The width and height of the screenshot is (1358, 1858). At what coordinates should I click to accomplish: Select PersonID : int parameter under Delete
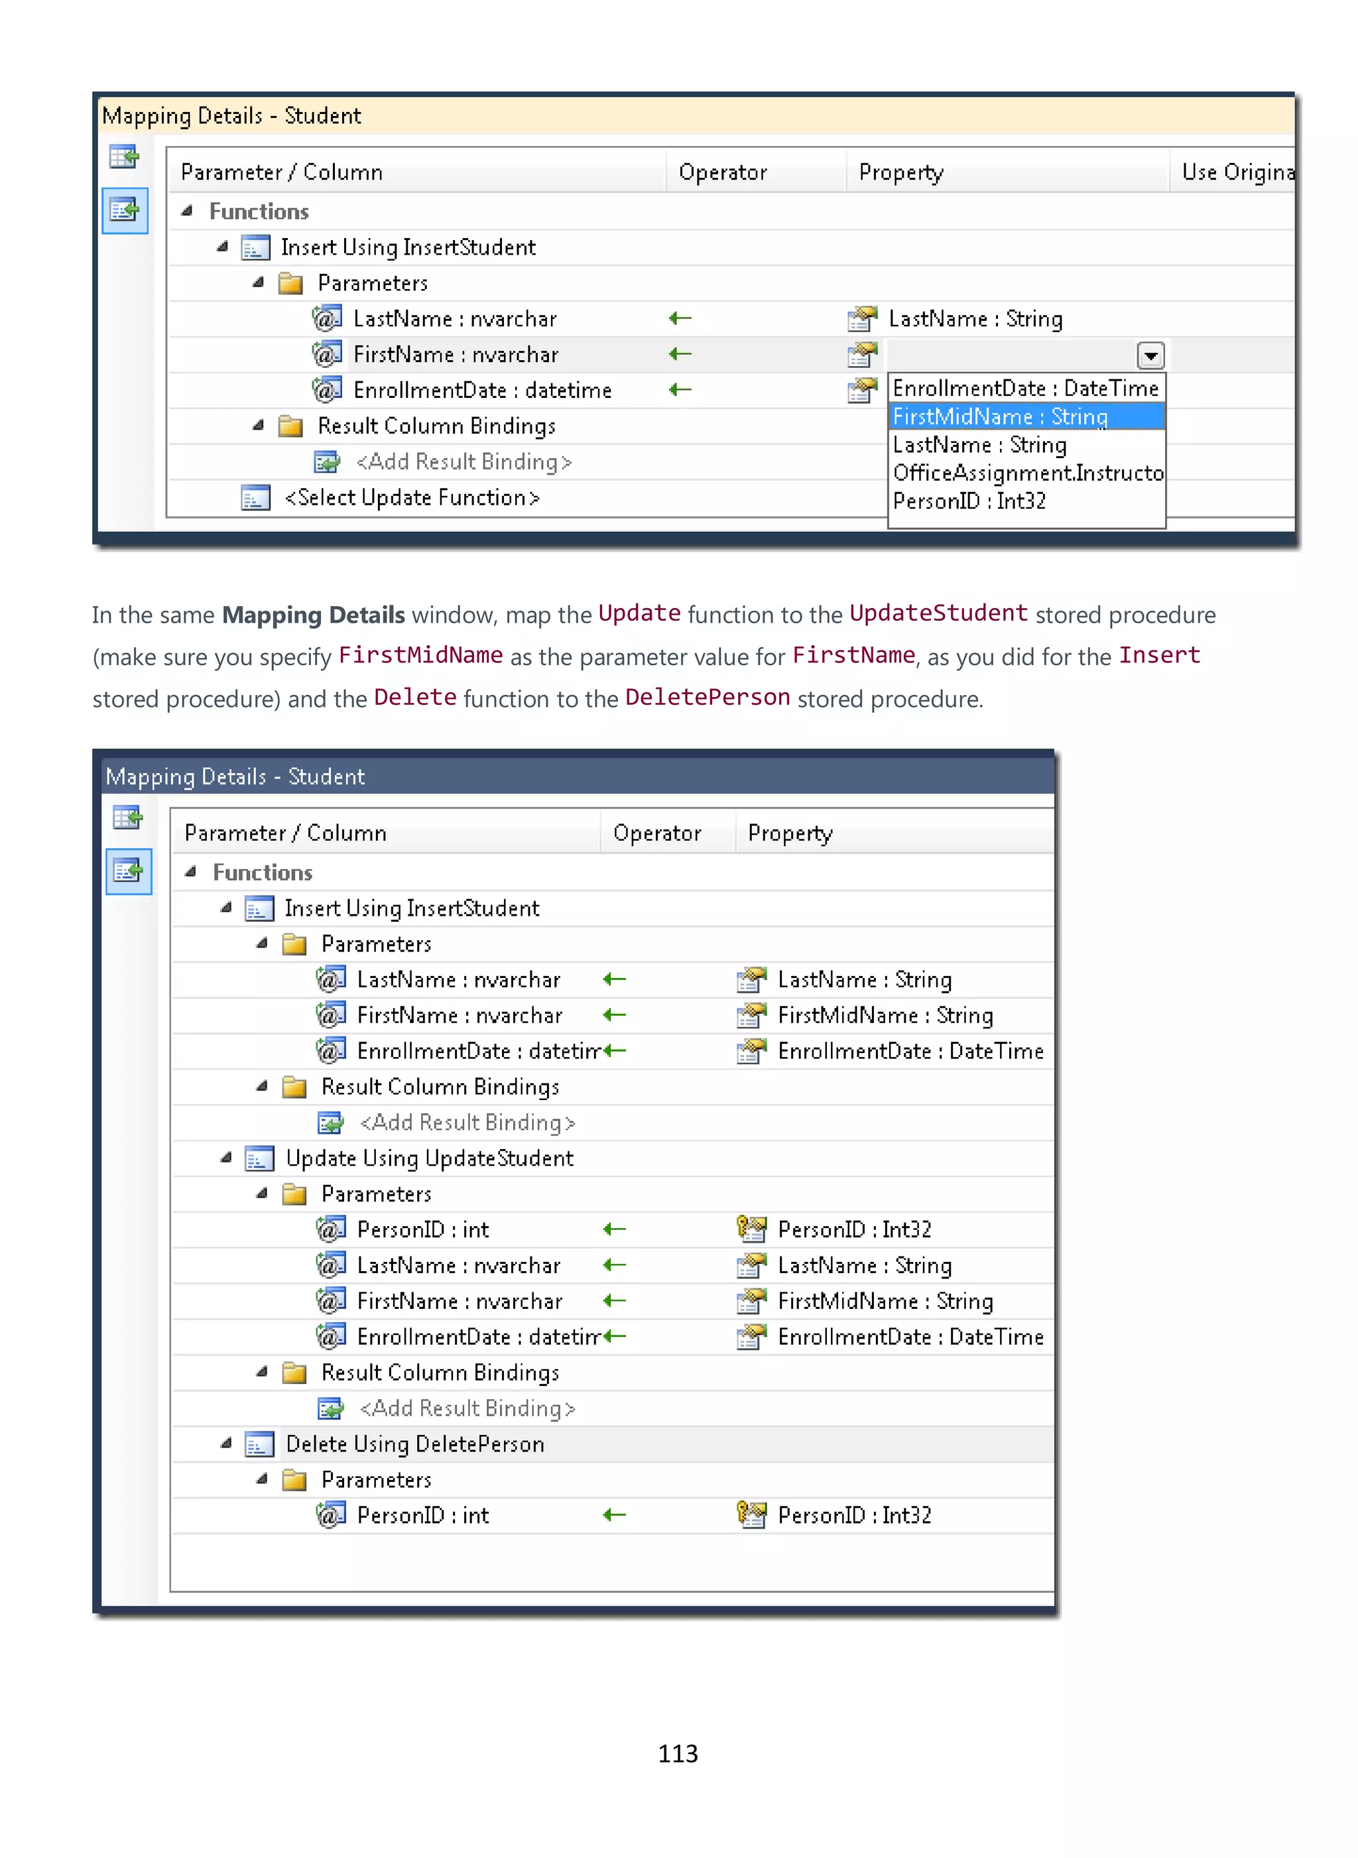pyautogui.click(x=422, y=1515)
